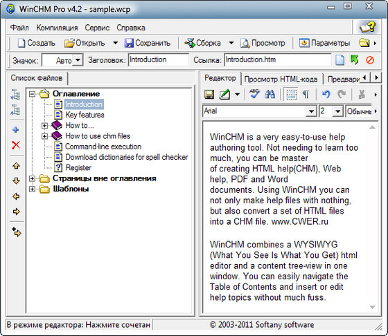Click the upper tree-structure icon in the sidebar

click(15, 95)
